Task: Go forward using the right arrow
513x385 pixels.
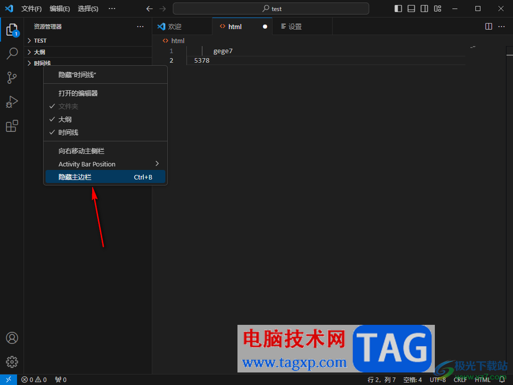Action: pyautogui.click(x=163, y=9)
